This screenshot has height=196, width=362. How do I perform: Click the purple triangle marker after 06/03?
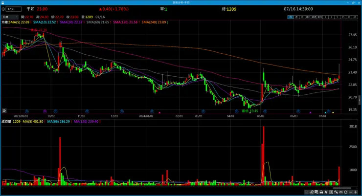tap(310, 112)
